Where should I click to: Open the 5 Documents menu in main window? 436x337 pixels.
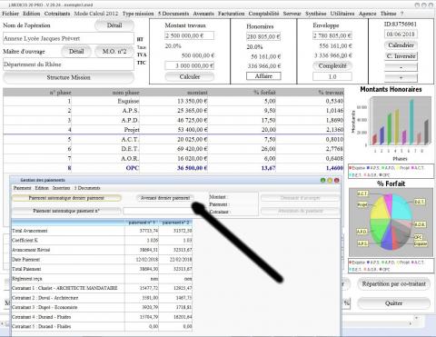coord(173,14)
